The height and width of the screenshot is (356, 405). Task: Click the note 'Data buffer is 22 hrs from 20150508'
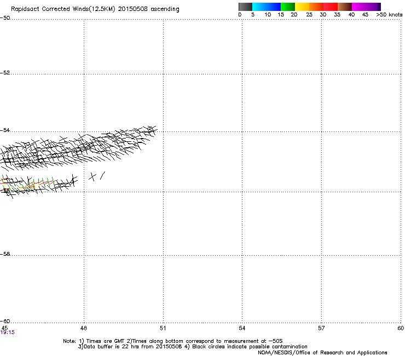tap(133, 347)
